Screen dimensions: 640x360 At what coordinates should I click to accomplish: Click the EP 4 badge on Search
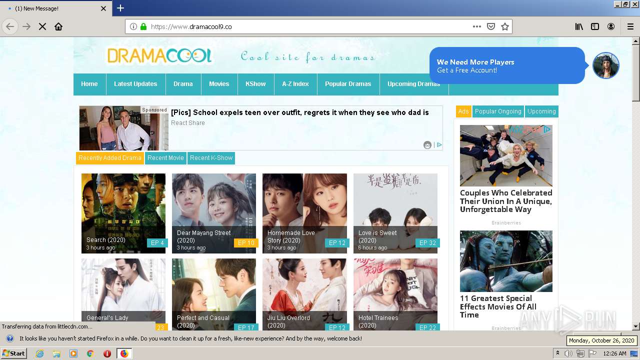pos(157,243)
